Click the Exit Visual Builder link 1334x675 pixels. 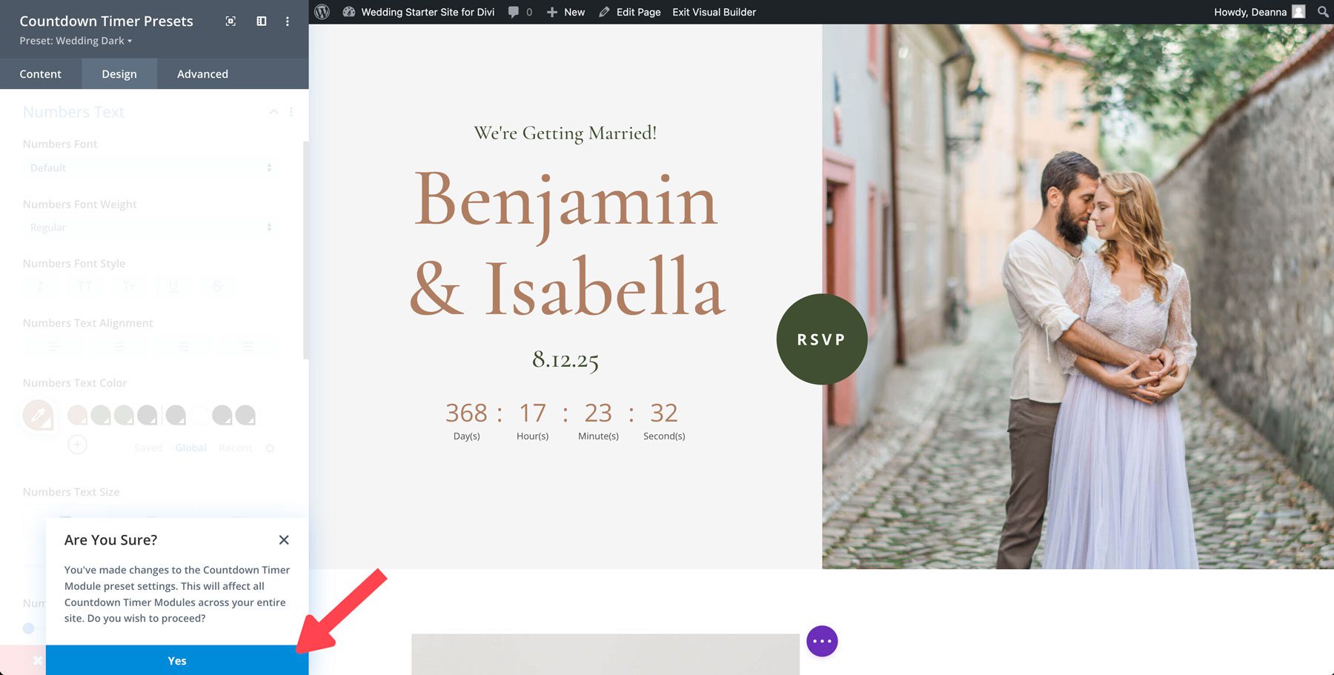(713, 12)
